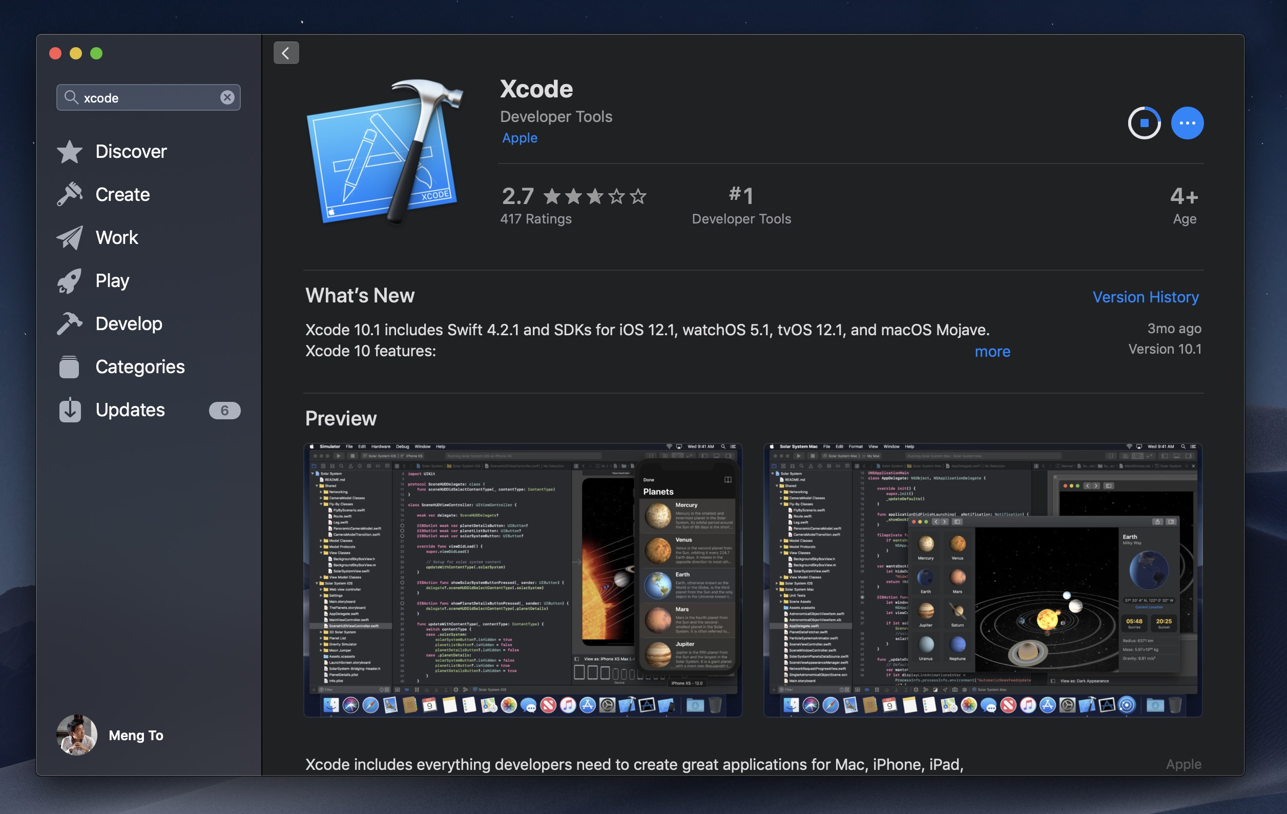Click the more link in description
Viewport: 1287px width, 814px height.
(992, 350)
